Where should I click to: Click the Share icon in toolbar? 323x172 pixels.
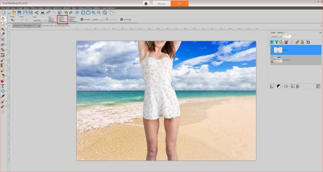(36, 13)
